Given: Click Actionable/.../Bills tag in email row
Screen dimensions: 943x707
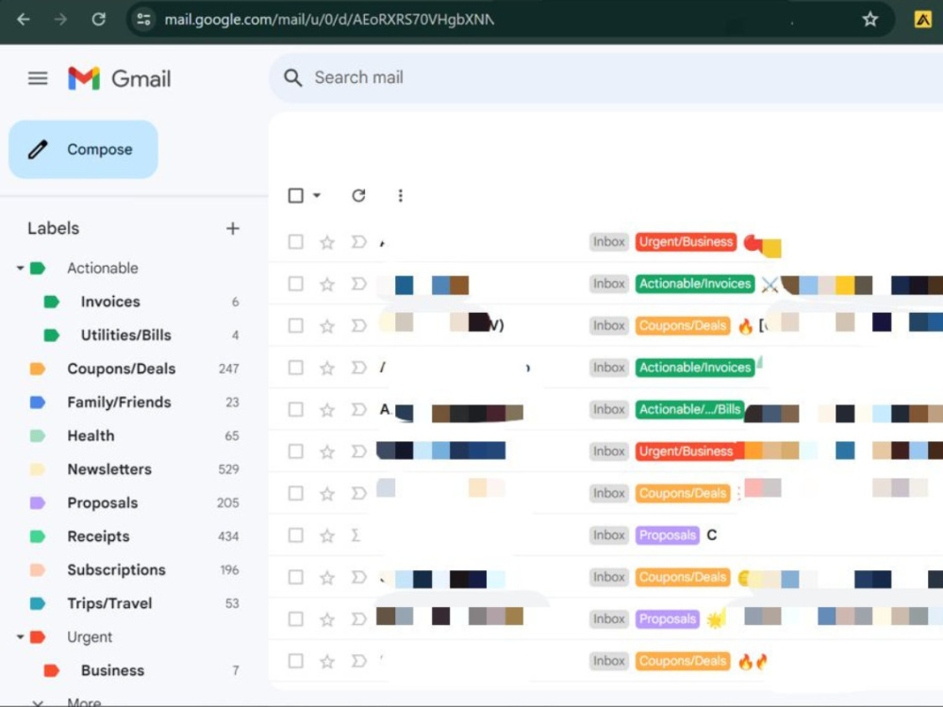Looking at the screenshot, I should (x=690, y=409).
